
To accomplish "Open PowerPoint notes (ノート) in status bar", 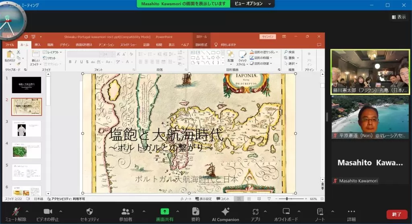I will (x=186, y=199).
